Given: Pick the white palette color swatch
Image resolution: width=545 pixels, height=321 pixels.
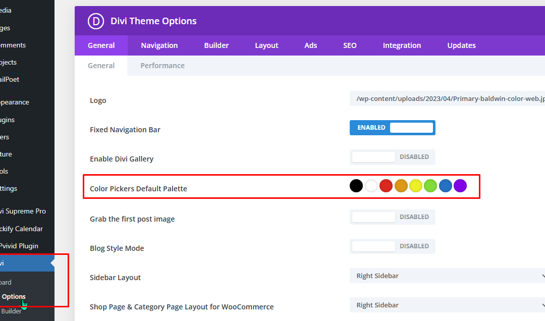Looking at the screenshot, I should coord(371,186).
